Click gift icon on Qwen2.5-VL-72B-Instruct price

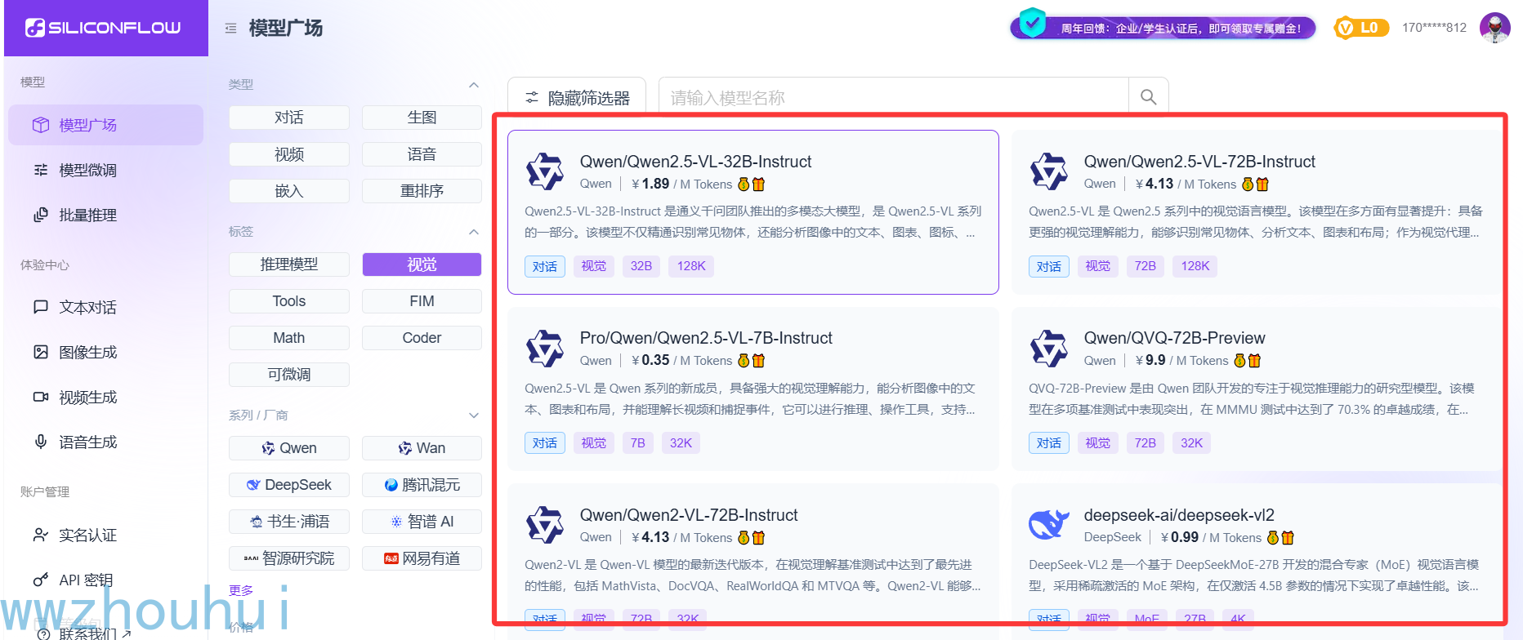(x=1262, y=184)
